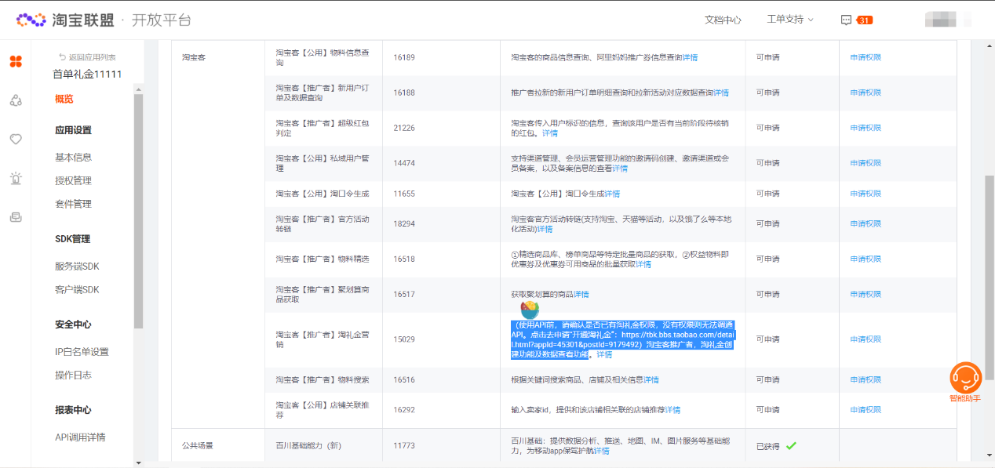Open 详情 link after 获取聚划算的商品

point(581,294)
